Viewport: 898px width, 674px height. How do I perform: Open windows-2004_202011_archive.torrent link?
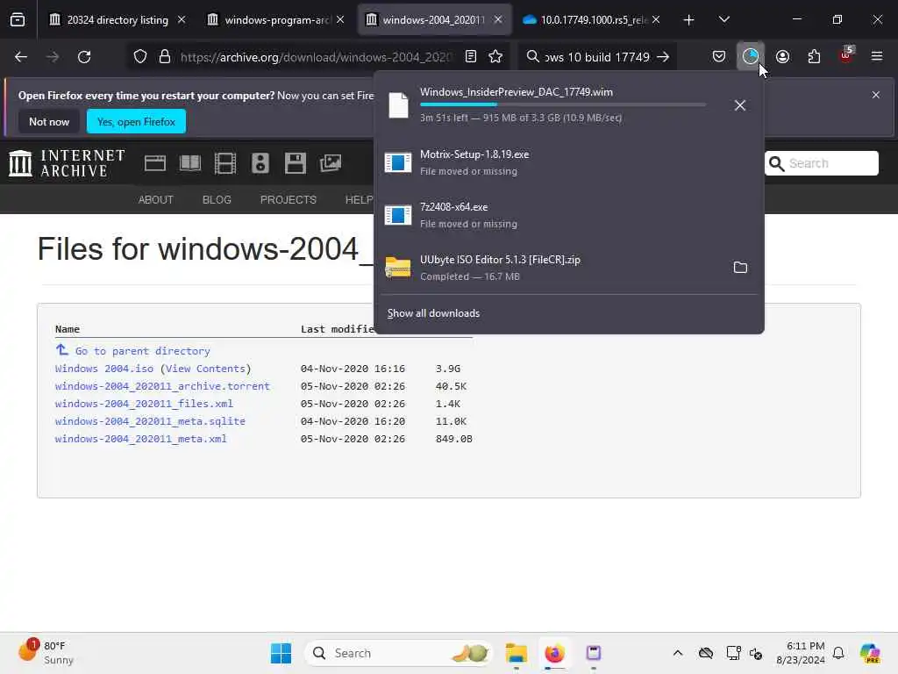pos(162,386)
